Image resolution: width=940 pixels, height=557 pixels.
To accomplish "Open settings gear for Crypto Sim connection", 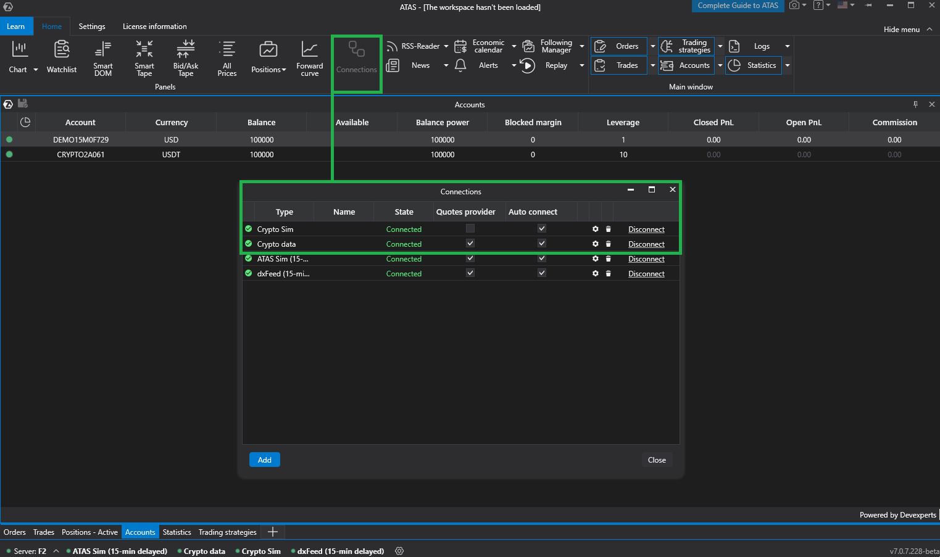I will pos(595,229).
